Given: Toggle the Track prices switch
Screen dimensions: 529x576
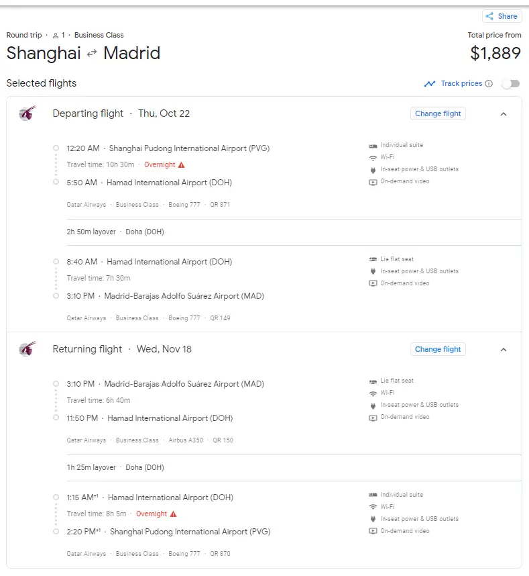Looking at the screenshot, I should pyautogui.click(x=511, y=84).
